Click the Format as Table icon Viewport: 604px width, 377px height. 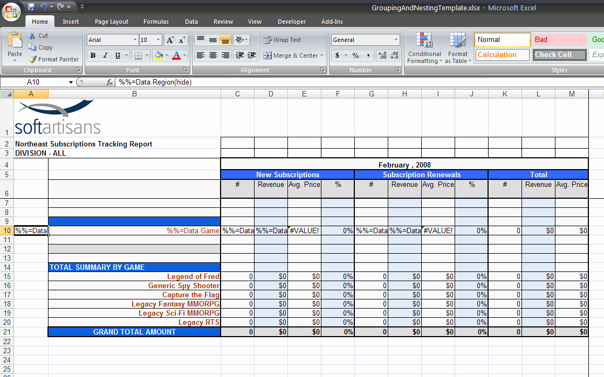click(458, 48)
